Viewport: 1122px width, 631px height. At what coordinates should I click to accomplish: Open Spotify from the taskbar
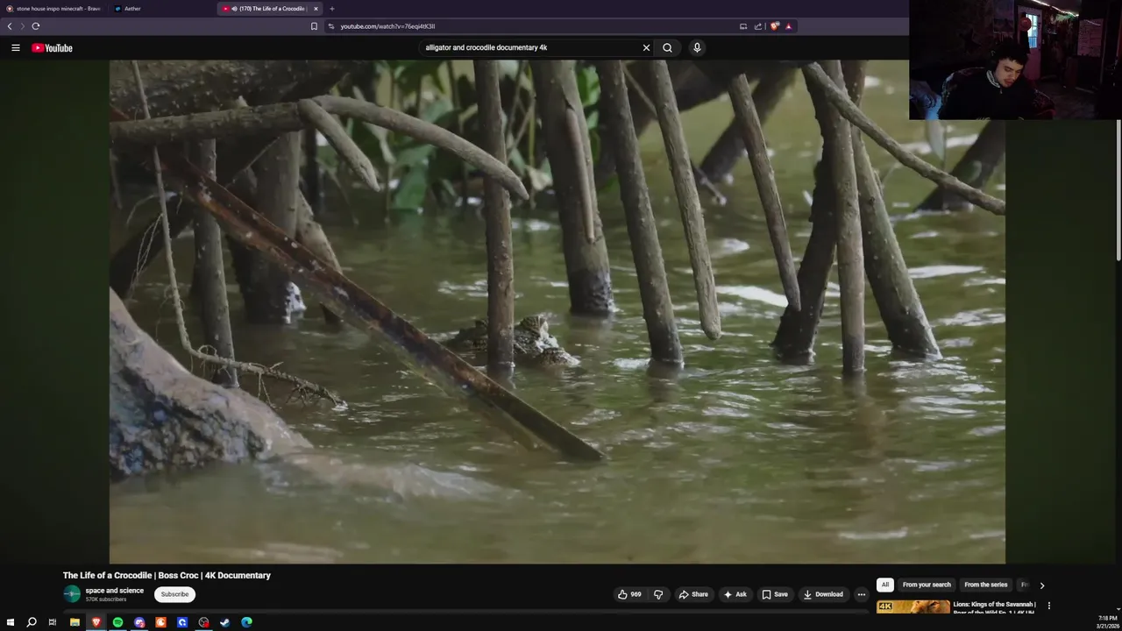pyautogui.click(x=117, y=622)
